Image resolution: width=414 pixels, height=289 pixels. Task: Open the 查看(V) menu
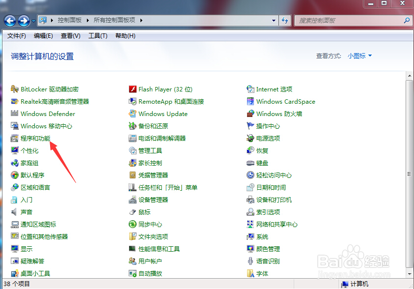[x=71, y=36]
